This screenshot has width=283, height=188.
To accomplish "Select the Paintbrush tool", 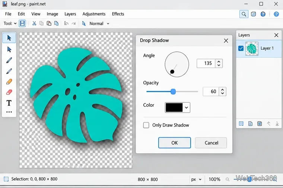I will tap(9, 60).
